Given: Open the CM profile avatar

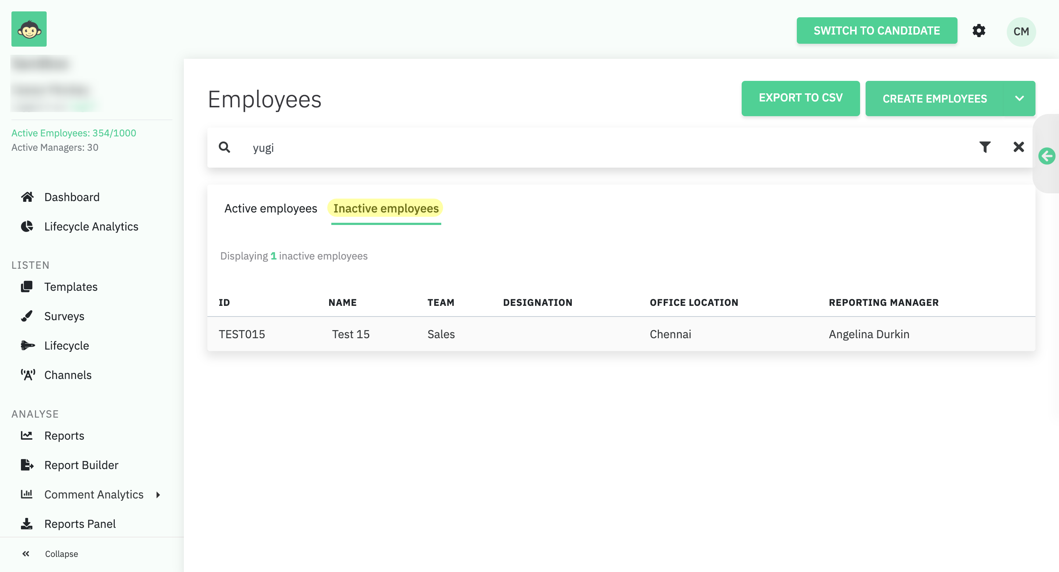Looking at the screenshot, I should [1020, 32].
